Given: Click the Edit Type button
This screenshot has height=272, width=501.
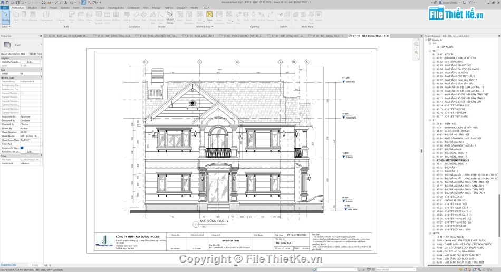Looking at the screenshot, I should click(35, 54).
